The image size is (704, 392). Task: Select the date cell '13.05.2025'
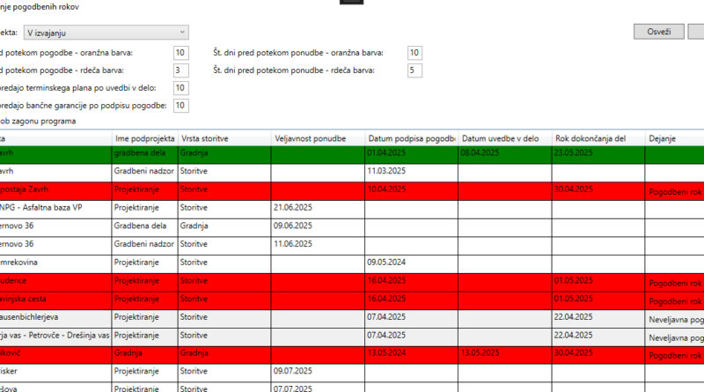(x=505, y=355)
